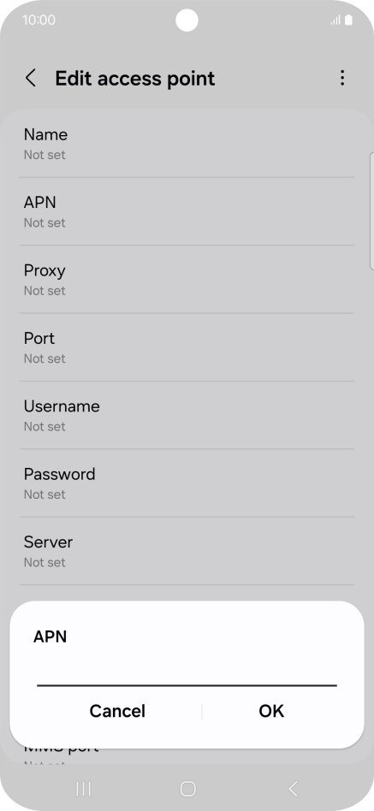This screenshot has width=374, height=811.
Task: Open the Proxy setting
Action: point(187,279)
